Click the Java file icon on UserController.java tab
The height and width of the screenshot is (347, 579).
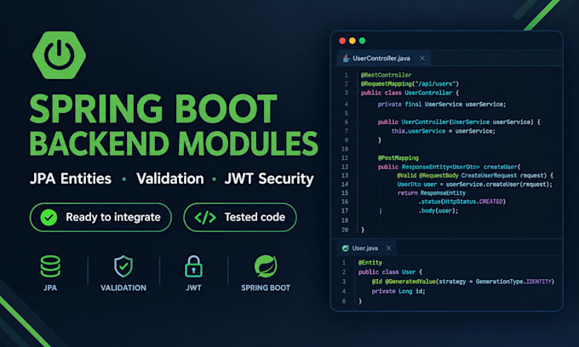point(346,59)
